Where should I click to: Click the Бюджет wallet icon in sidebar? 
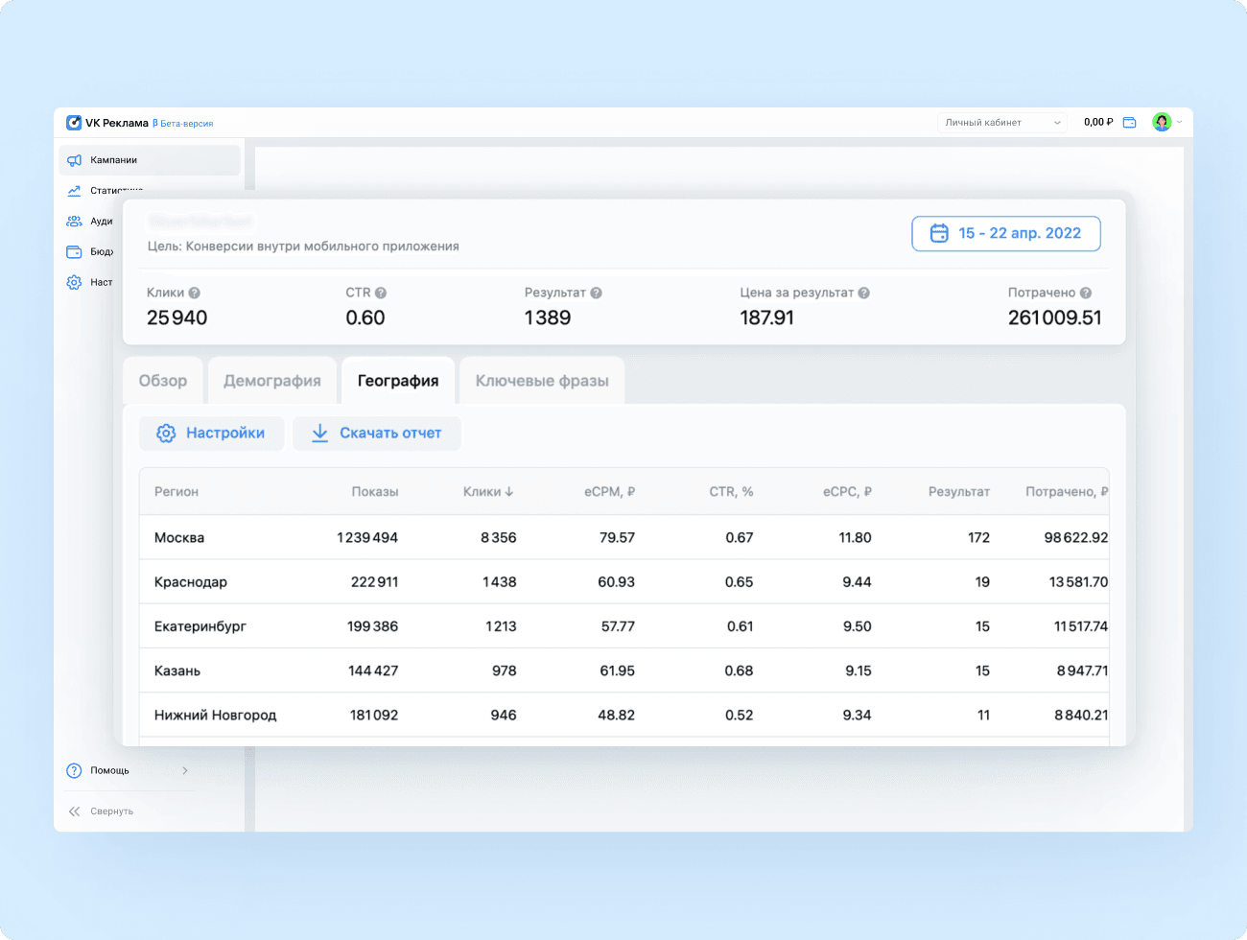coord(74,252)
